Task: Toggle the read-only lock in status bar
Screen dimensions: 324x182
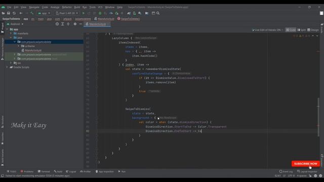Action: [x=310, y=176]
